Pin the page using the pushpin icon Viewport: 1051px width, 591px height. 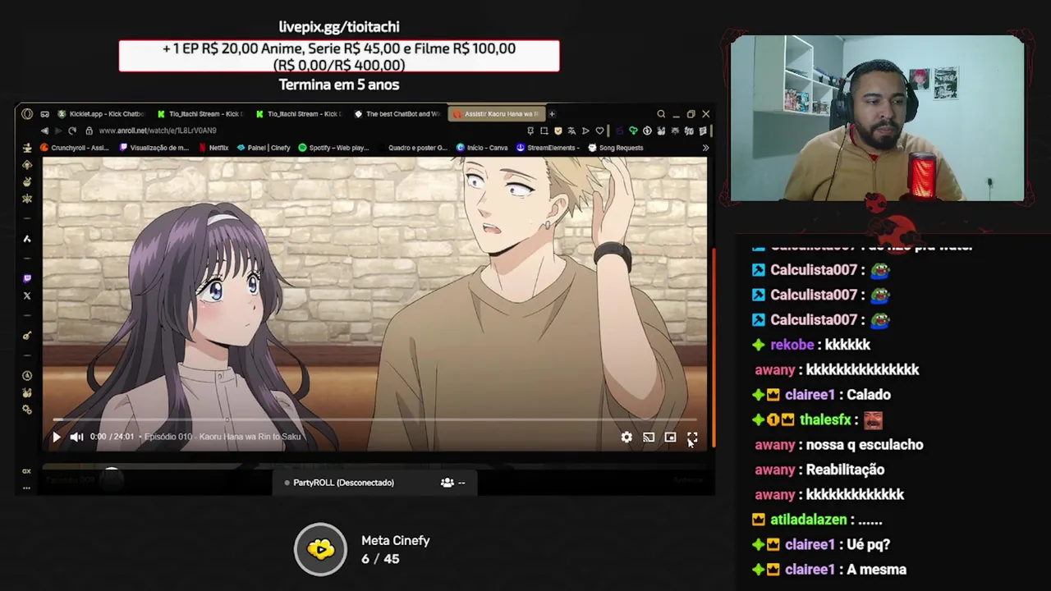pos(530,131)
